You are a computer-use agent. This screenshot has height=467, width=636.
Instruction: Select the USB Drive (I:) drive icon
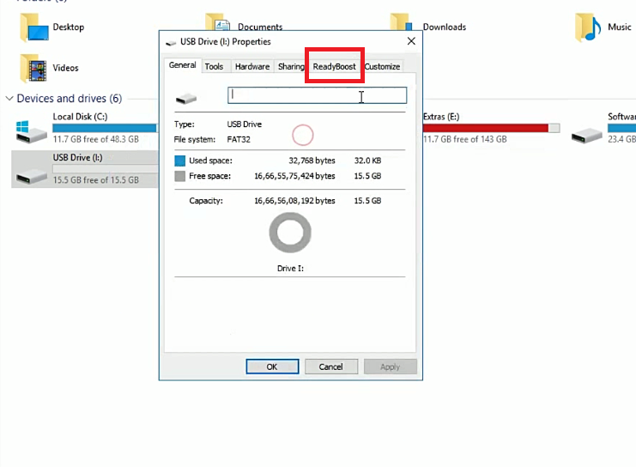(31, 177)
